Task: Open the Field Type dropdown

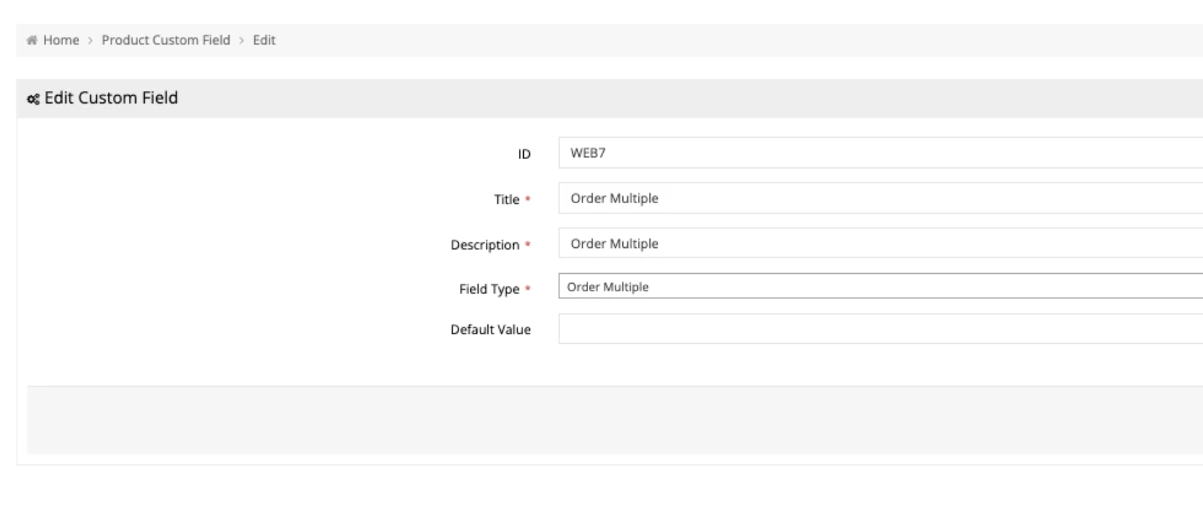Action: tap(879, 286)
